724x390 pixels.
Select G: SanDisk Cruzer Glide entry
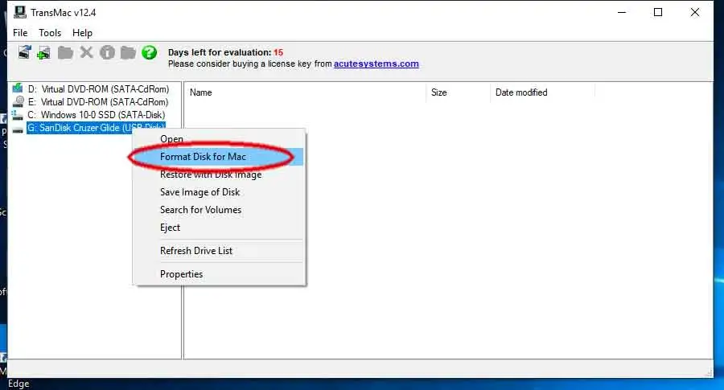[x=96, y=127]
